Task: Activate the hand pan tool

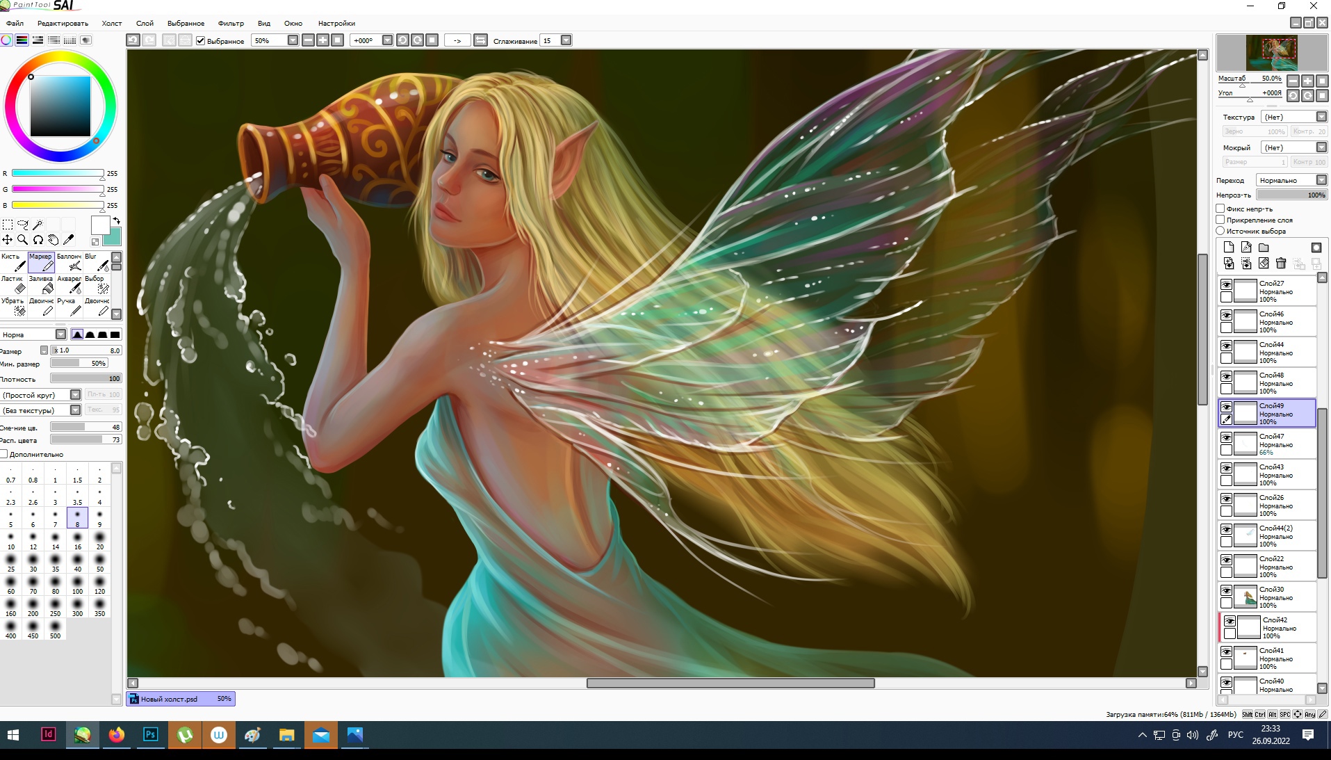Action: (x=54, y=240)
